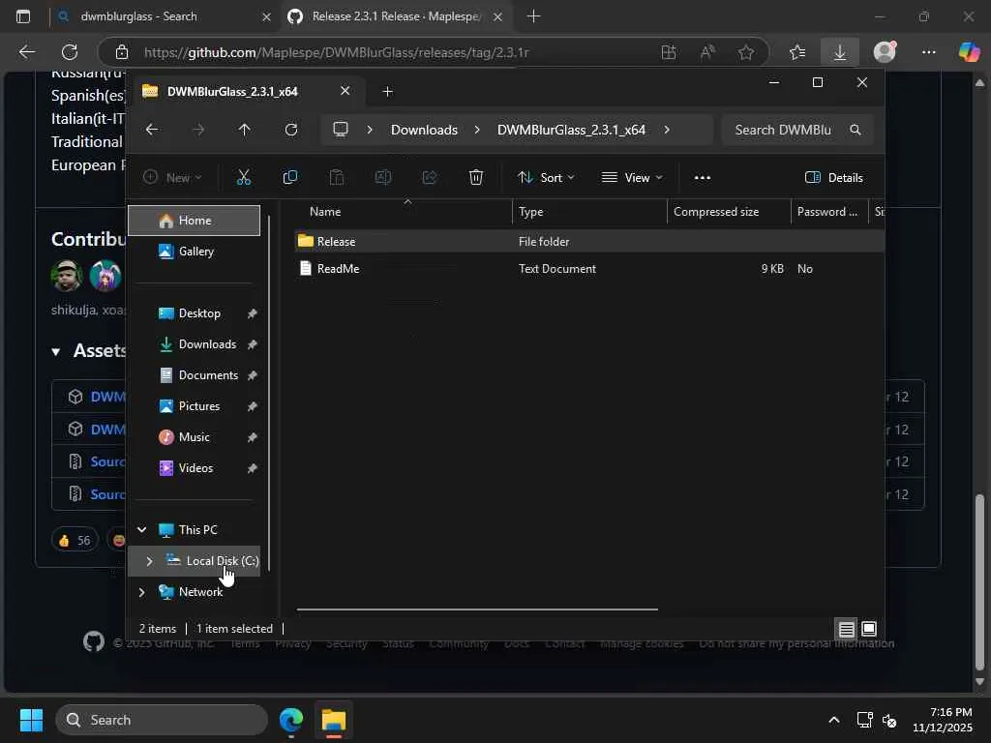991x743 pixels.
Task: Open Edge Settings and more menu
Action: pyautogui.click(x=928, y=52)
